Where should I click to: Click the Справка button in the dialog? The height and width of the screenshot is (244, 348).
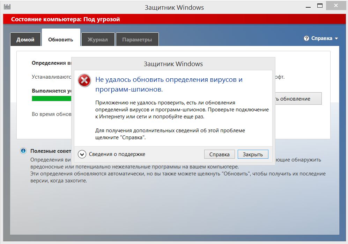coord(219,154)
